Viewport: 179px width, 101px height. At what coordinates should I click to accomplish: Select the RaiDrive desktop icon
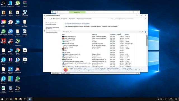(x=11, y=79)
